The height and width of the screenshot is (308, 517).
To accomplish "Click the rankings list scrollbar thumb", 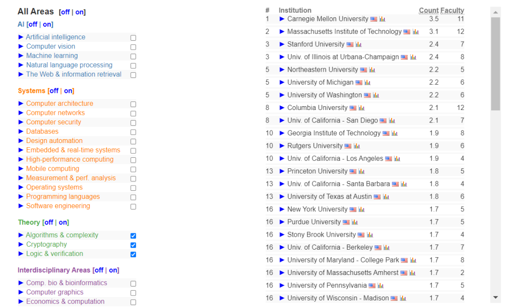I will [x=495, y=64].
